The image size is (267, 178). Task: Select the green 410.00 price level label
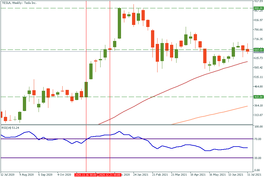[258, 97]
